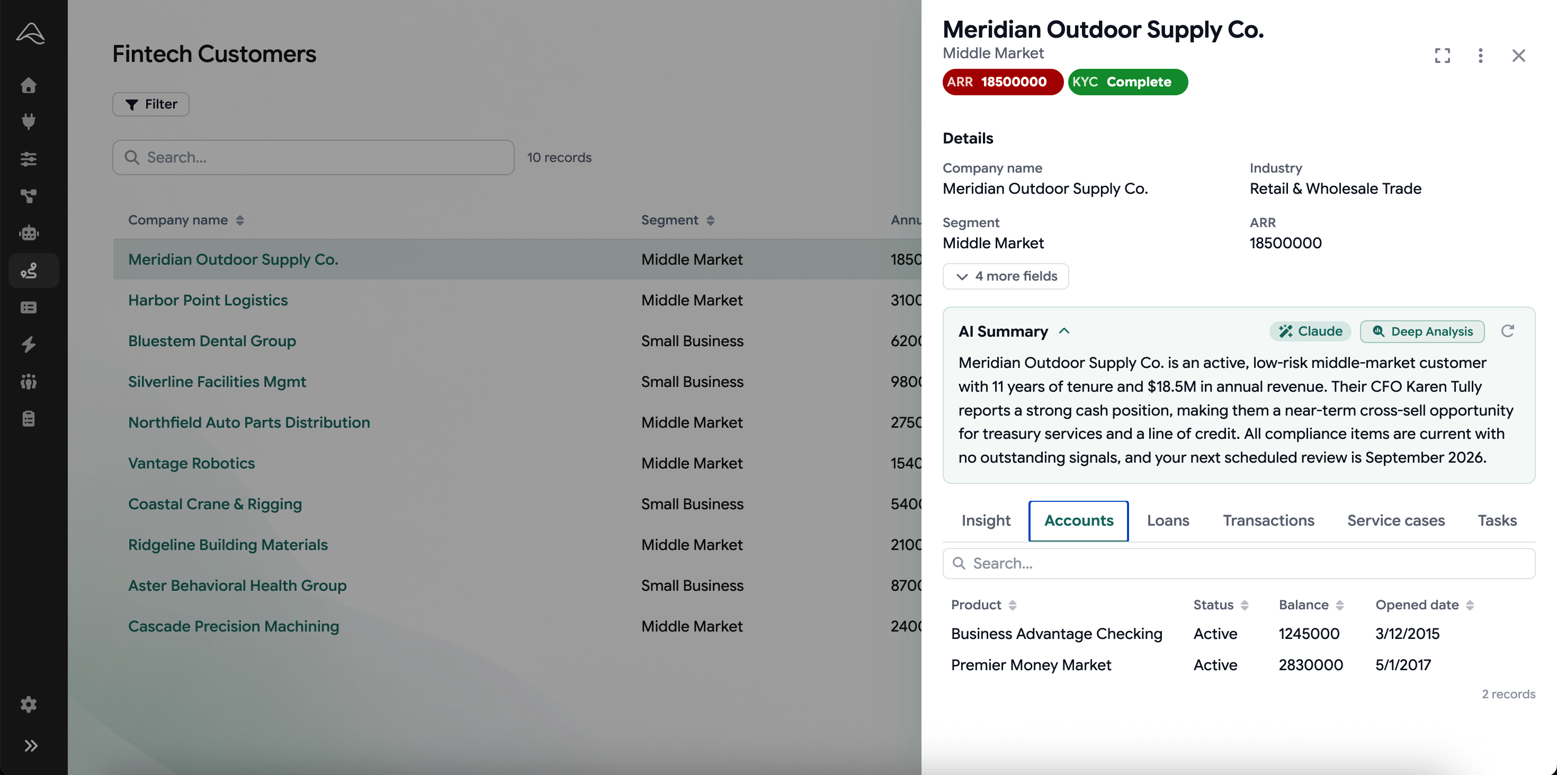The height and width of the screenshot is (775, 1557).
Task: Click Harbor Point Logistics Middle Market segment cell
Action: (692, 300)
